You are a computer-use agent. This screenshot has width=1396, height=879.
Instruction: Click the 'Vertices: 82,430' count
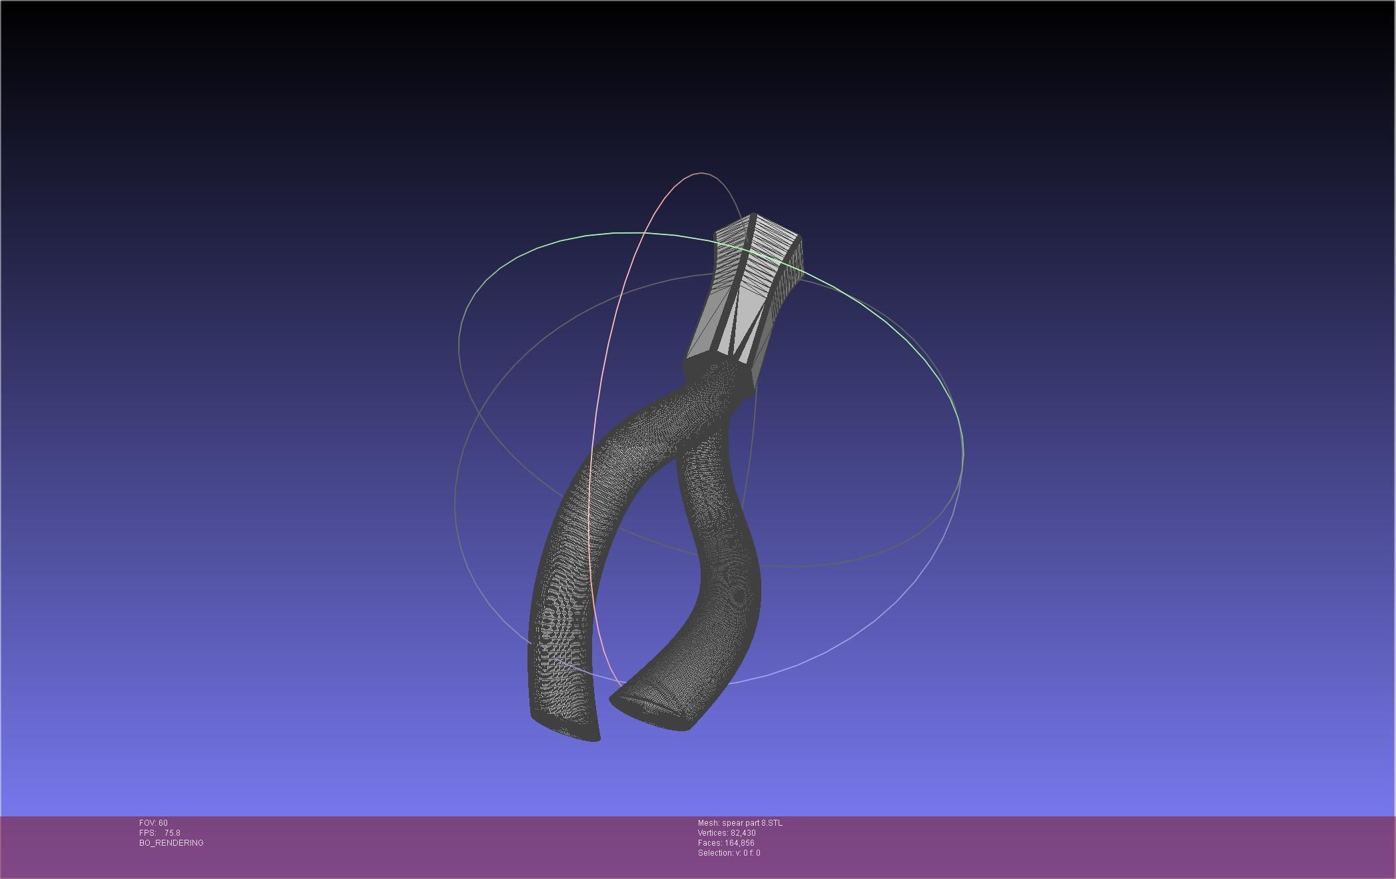[x=727, y=833]
